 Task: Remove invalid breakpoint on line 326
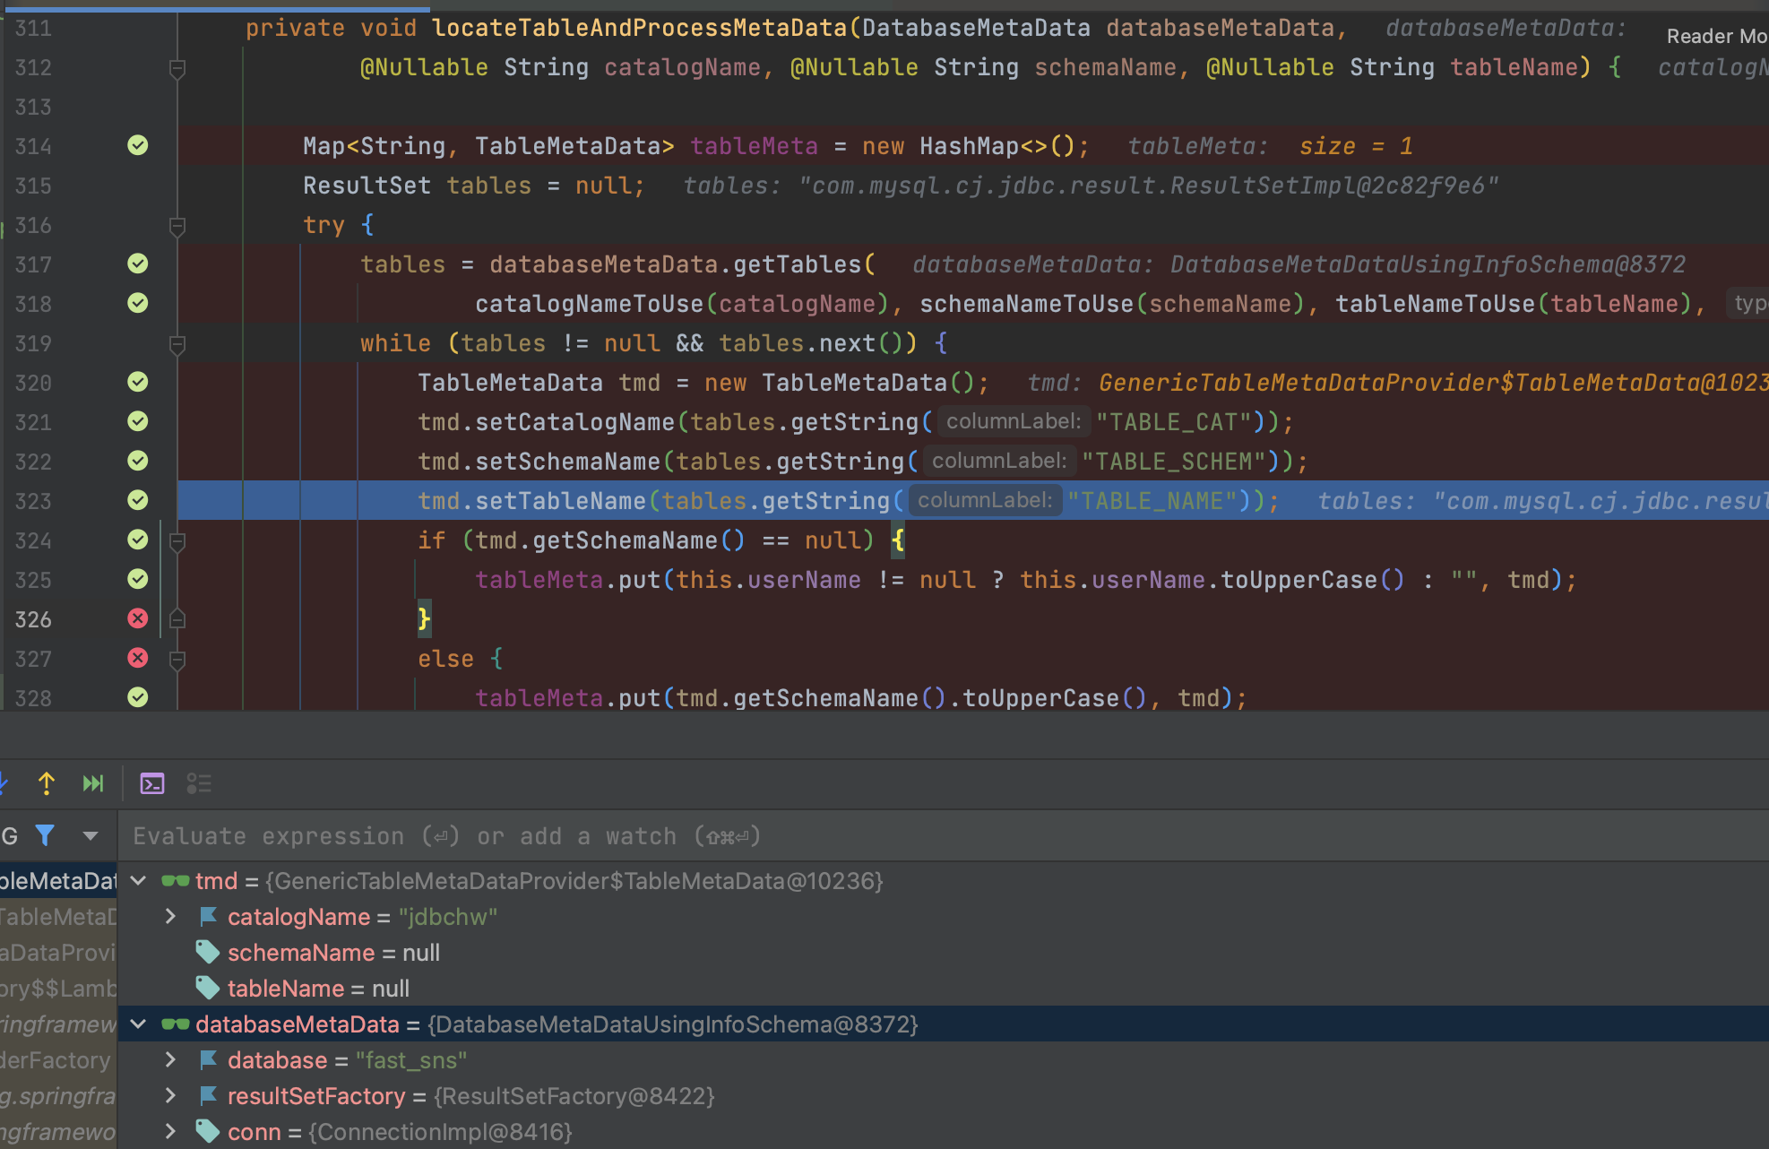pos(137,618)
